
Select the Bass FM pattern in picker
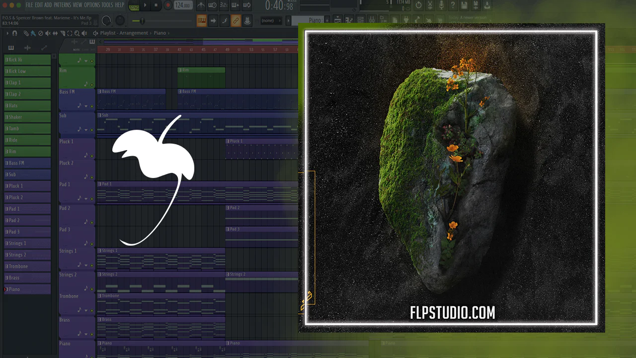(27, 163)
